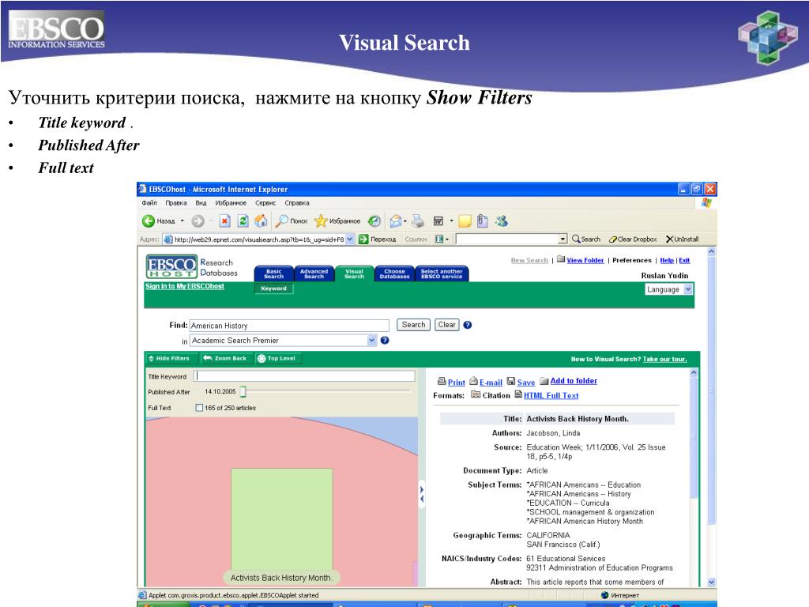Open the HTML Full Text format
809x607 pixels.
click(x=551, y=395)
